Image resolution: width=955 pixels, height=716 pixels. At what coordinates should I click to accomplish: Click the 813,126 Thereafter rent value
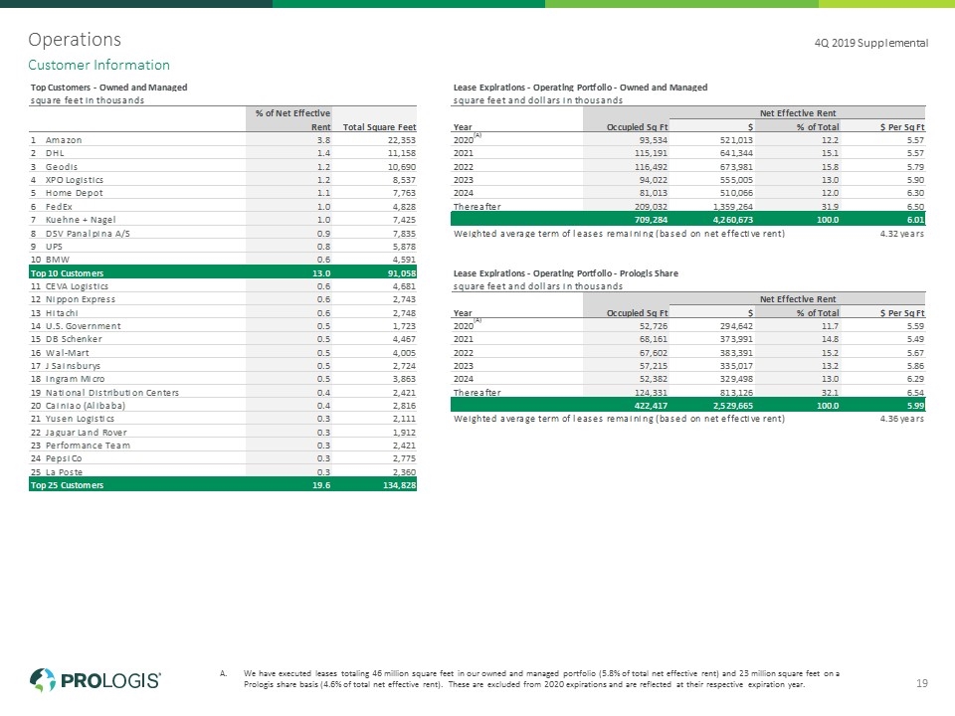[x=736, y=393]
